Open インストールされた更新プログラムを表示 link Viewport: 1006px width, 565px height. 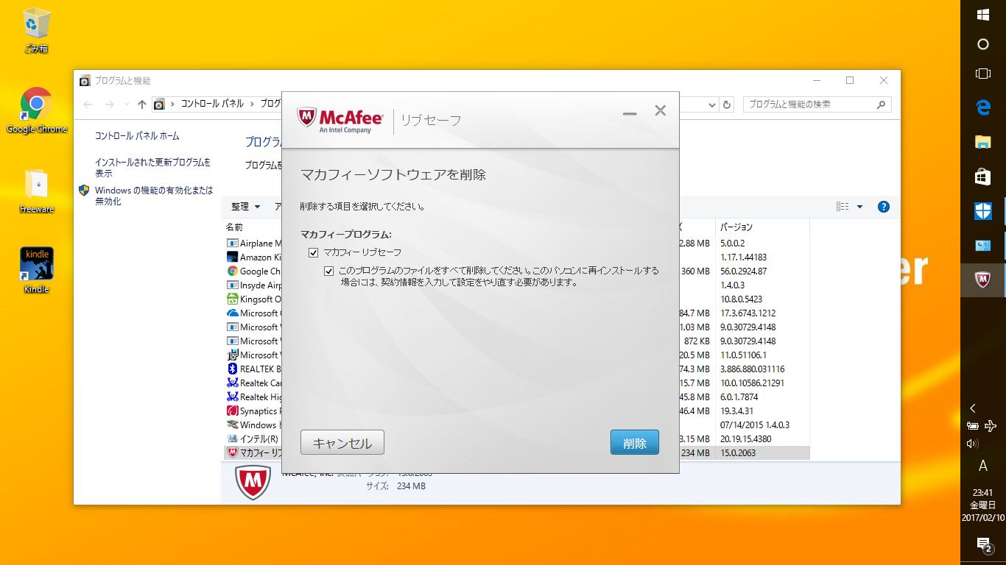pyautogui.click(x=153, y=168)
